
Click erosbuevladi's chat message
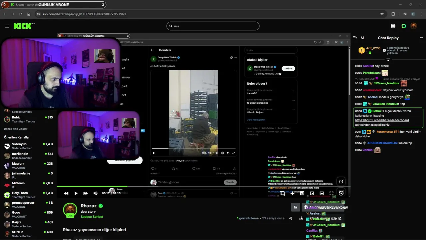[x=384, y=90]
